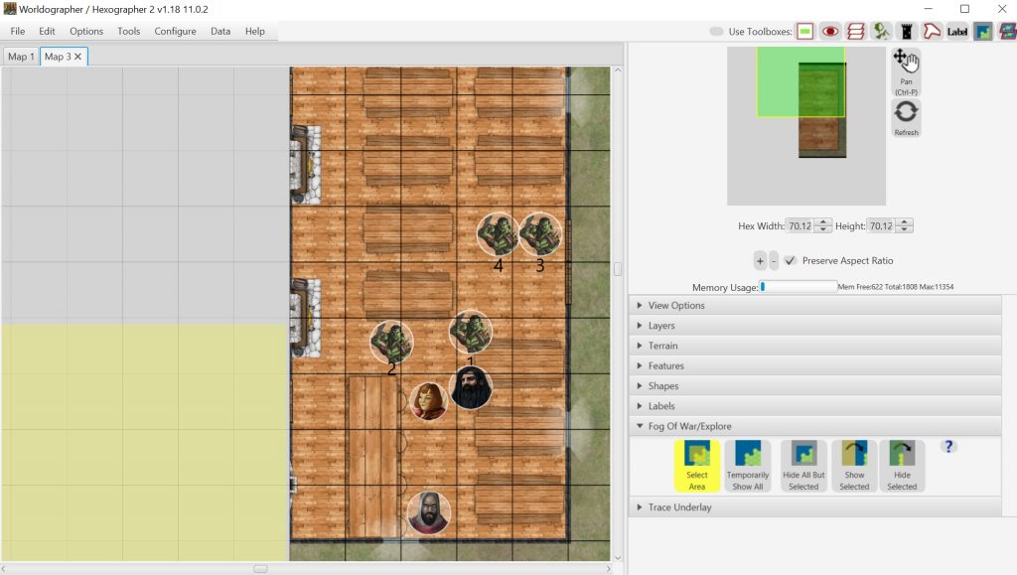Toggle the Use Toolboxes switch
Screen dimensions: 1017x575
(x=716, y=32)
